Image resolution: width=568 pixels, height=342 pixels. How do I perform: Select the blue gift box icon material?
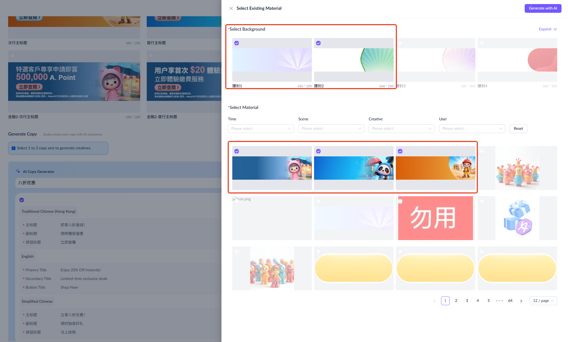pyautogui.click(x=517, y=218)
